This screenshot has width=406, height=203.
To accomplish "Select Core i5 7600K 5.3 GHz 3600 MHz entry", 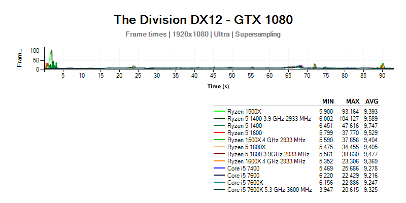I will coord(269,190).
